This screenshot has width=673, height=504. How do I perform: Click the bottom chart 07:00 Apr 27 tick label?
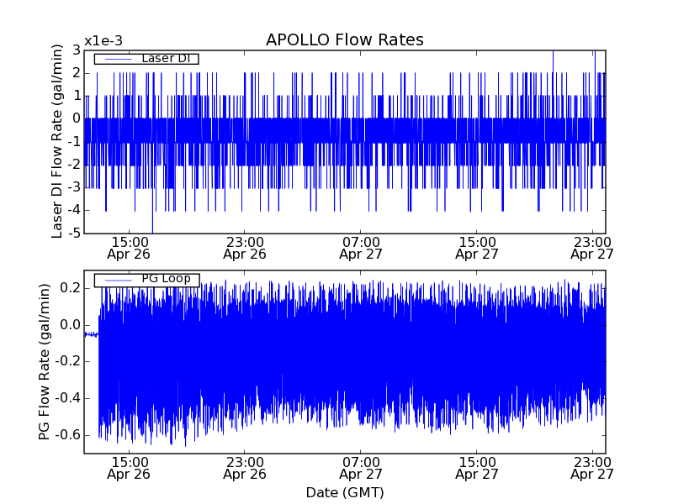pyautogui.click(x=361, y=468)
